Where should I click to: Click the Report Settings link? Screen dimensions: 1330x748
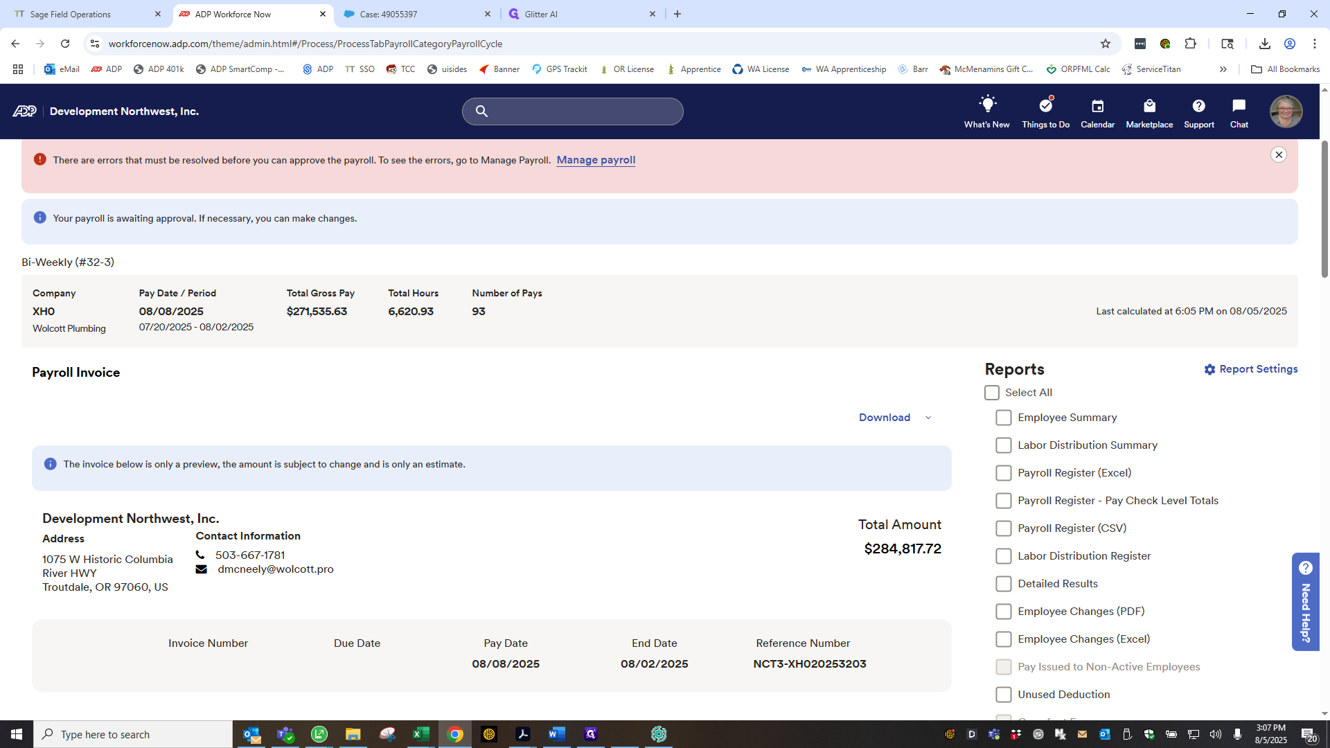(1258, 369)
